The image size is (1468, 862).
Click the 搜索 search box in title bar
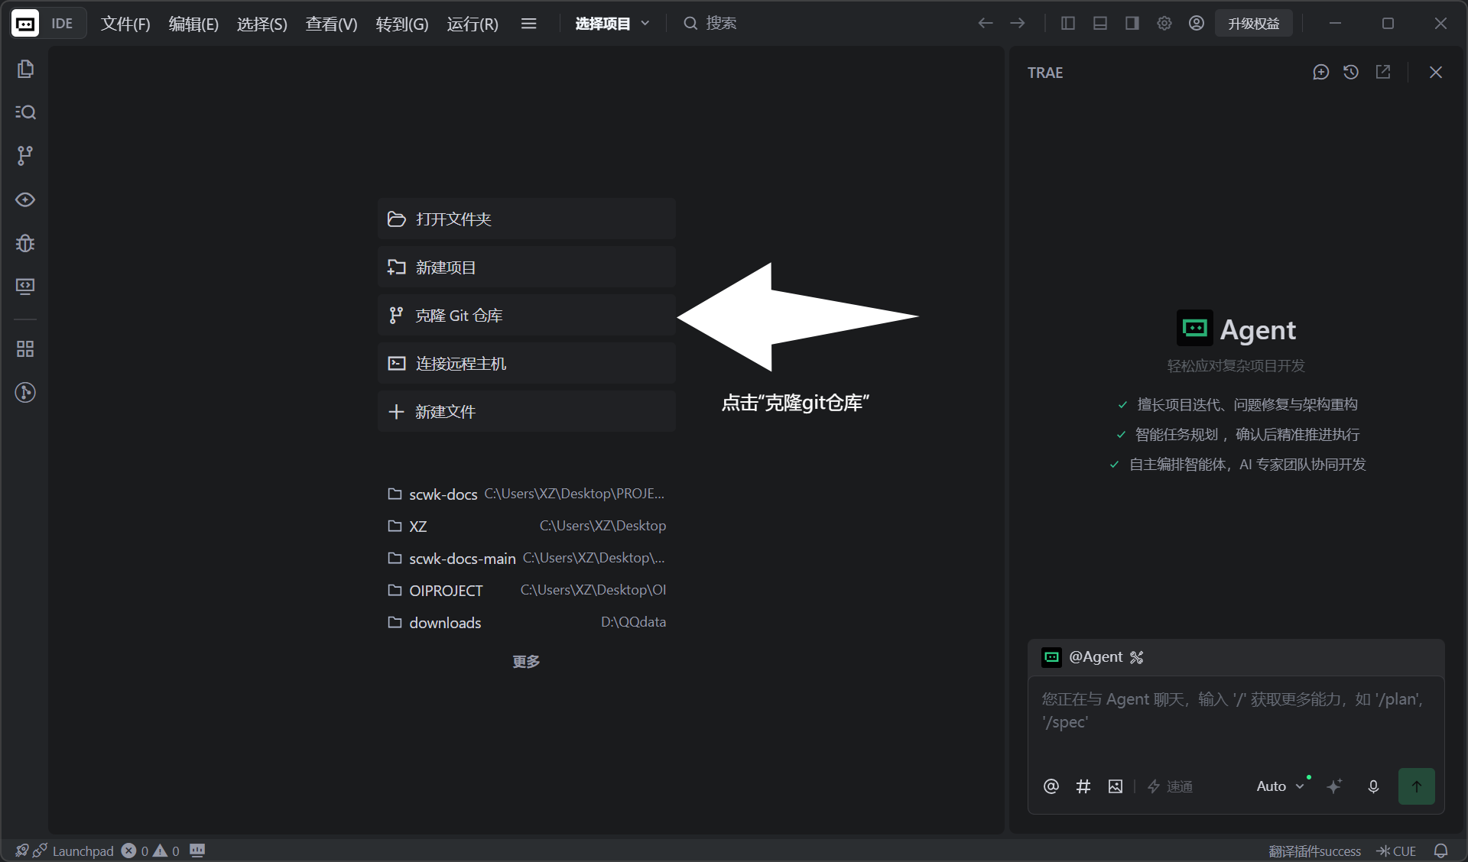[710, 24]
